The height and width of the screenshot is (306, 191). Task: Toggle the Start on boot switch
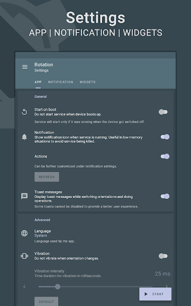point(163,112)
